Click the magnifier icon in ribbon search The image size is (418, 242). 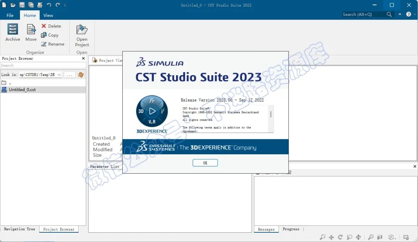coord(389,14)
